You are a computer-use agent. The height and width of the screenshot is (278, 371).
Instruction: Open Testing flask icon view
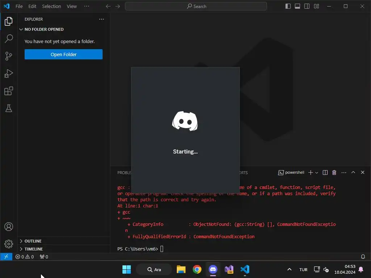tap(9, 108)
